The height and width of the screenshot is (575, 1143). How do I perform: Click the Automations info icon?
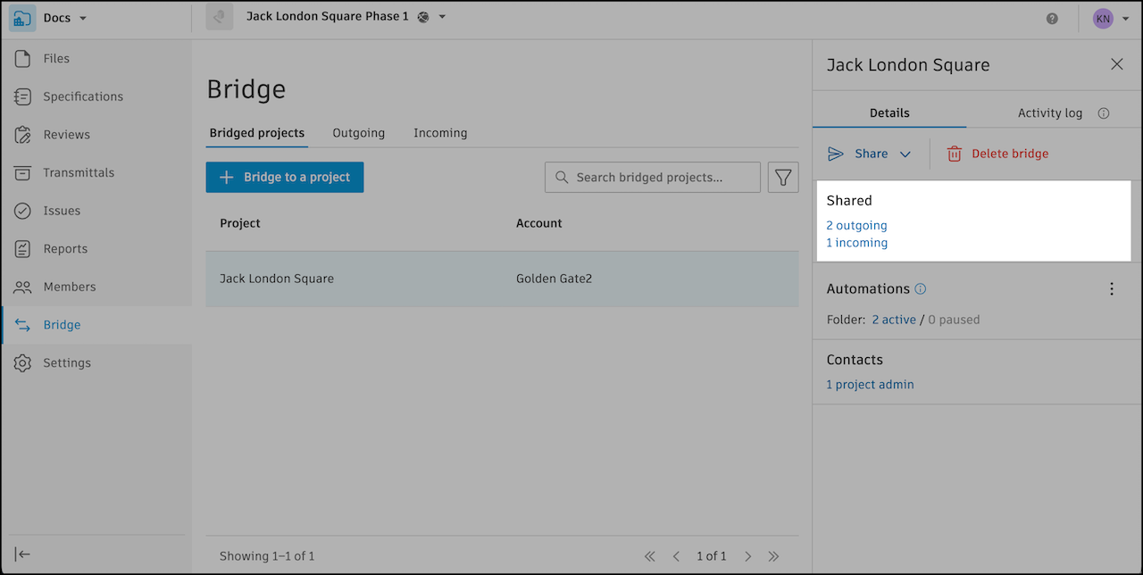coord(921,289)
